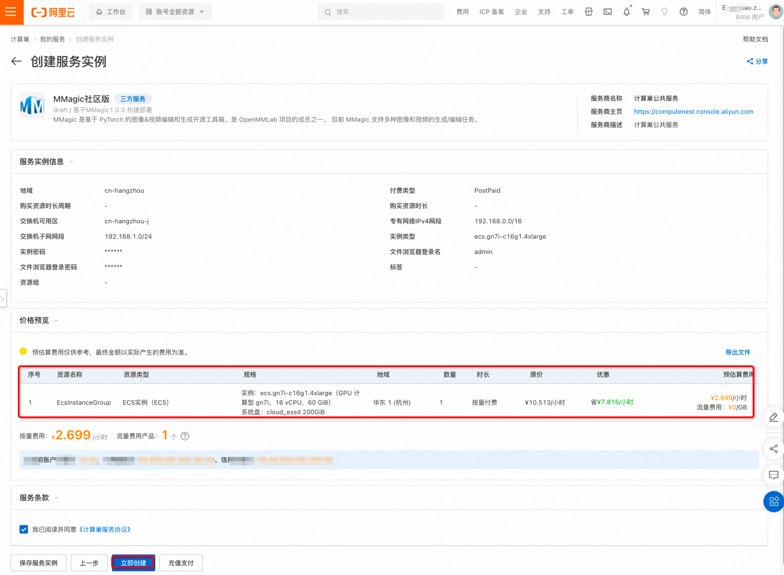Click the floating edit pencil icon

[774, 417]
